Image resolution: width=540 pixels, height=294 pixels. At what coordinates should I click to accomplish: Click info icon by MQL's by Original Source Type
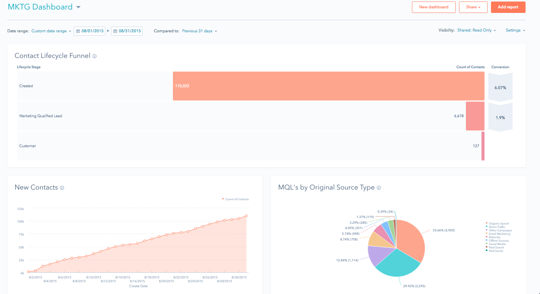(x=378, y=188)
